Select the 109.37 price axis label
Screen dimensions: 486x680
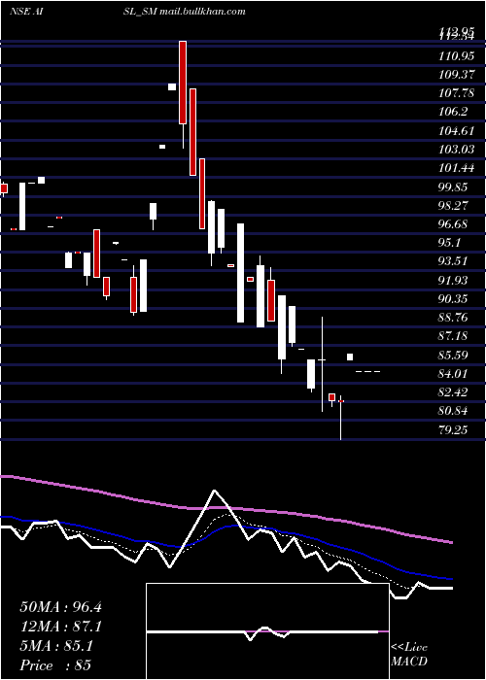pyautogui.click(x=457, y=75)
